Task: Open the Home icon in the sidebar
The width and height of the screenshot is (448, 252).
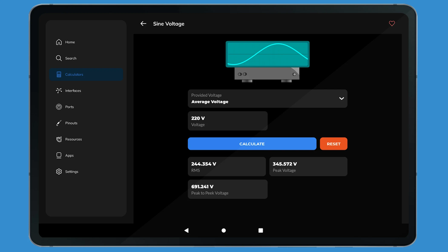Action: coord(59,42)
